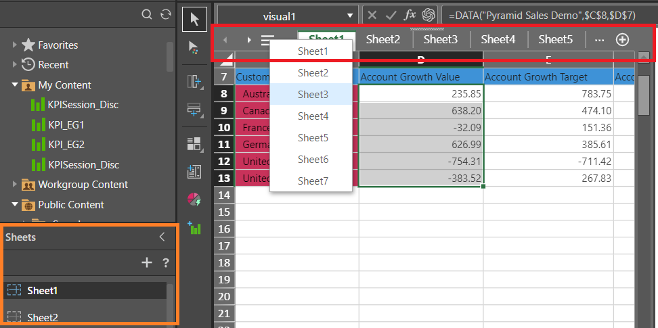This screenshot has height=328, width=658.
Task: Click the fx insert function icon
Action: click(410, 15)
